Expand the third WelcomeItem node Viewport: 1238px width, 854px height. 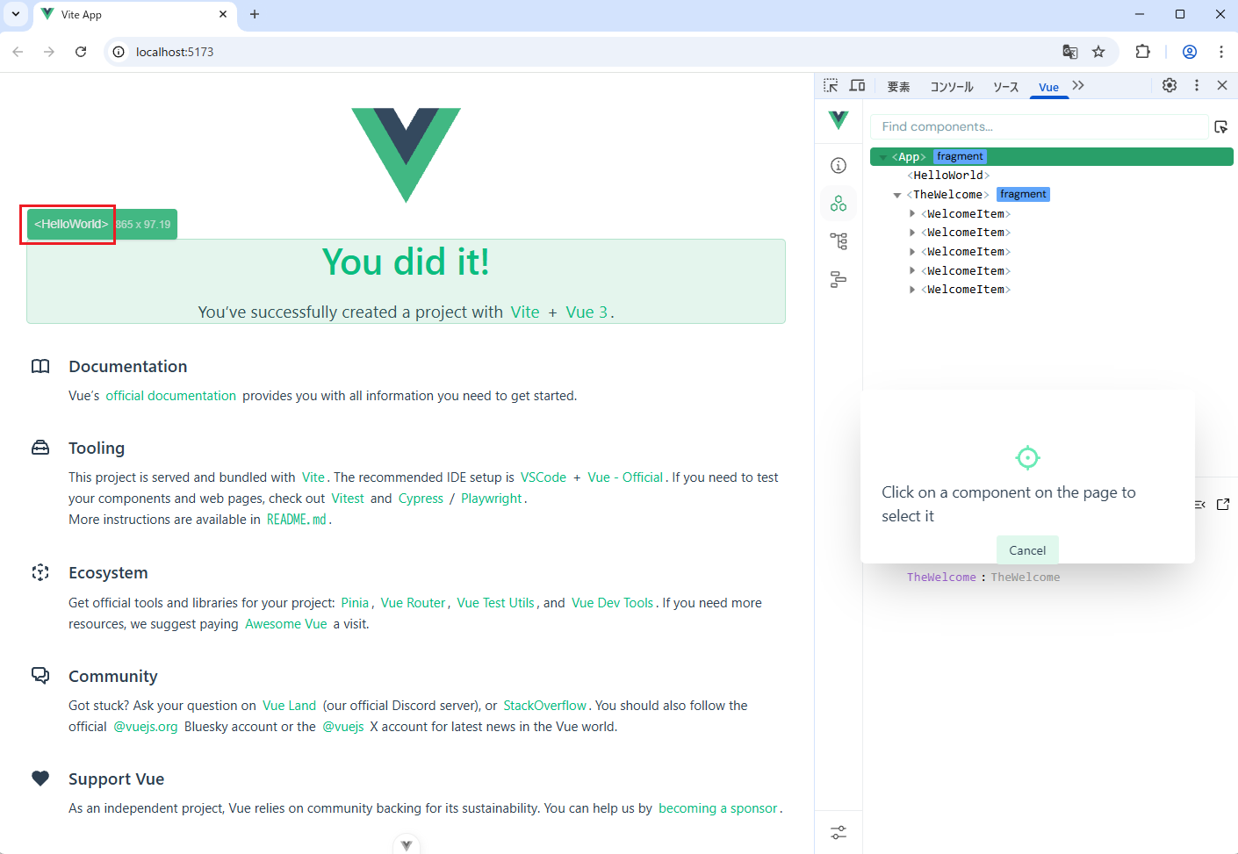[912, 252]
